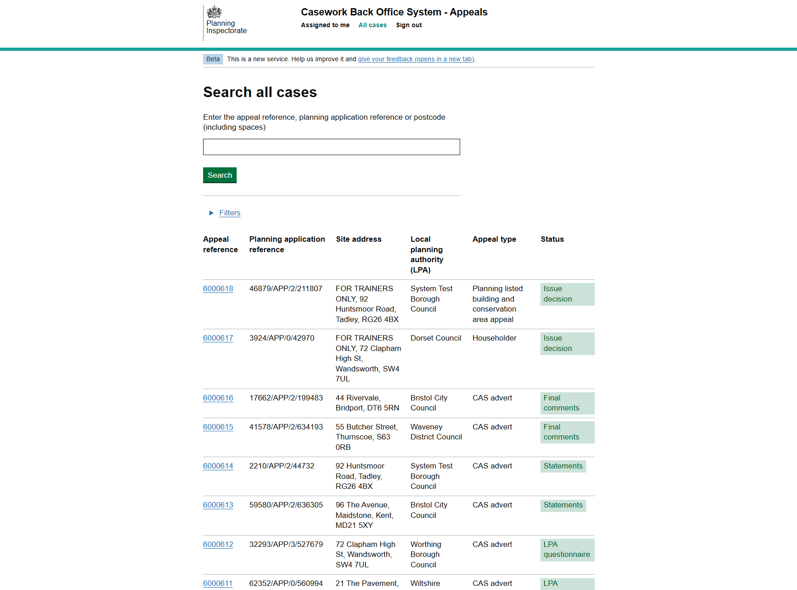Switch to the All cases tab
The width and height of the screenshot is (797, 590).
(372, 25)
